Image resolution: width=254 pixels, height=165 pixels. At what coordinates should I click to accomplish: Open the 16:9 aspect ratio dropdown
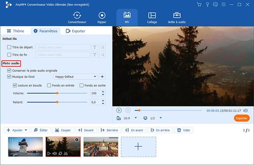click(x=136, y=118)
